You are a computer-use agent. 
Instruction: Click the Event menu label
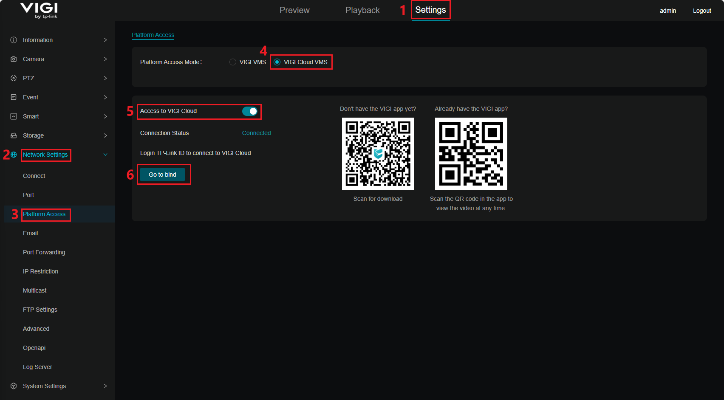[31, 97]
